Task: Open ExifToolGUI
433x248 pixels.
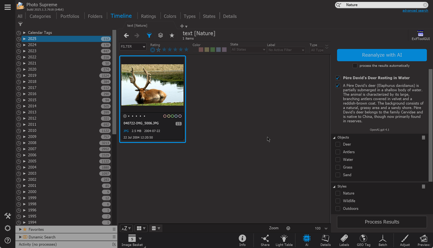Action: (x=421, y=35)
